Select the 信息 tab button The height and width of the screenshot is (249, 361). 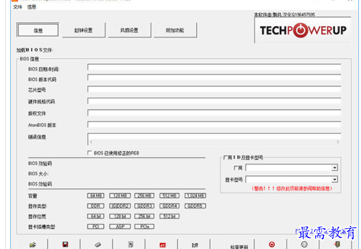(x=38, y=30)
